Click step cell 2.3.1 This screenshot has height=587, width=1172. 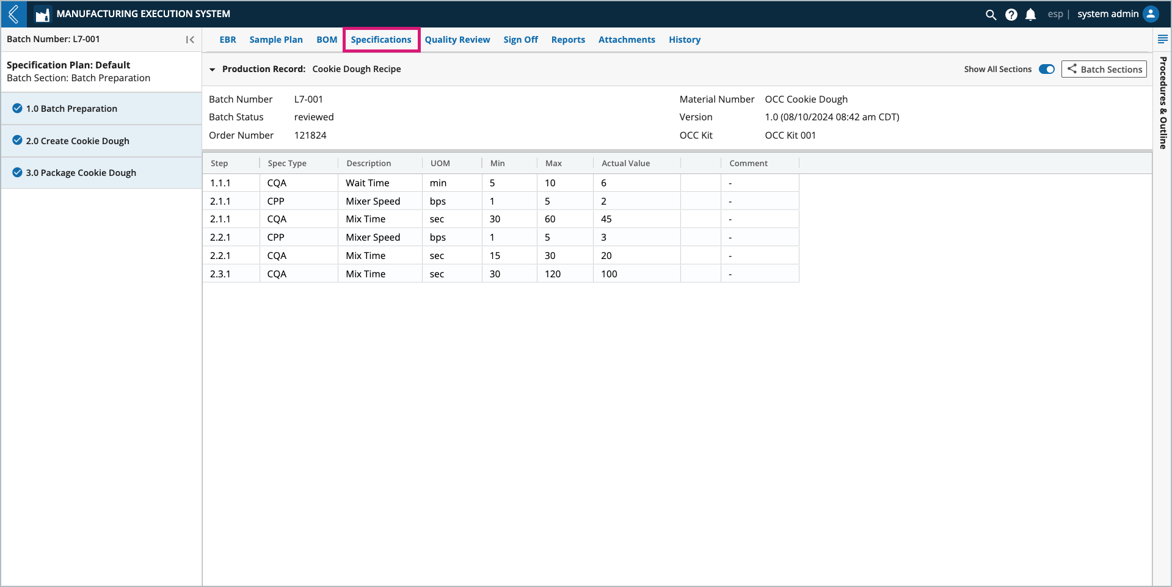pos(231,274)
